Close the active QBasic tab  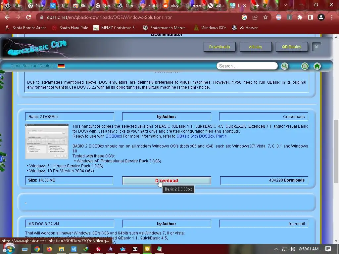point(245,6)
